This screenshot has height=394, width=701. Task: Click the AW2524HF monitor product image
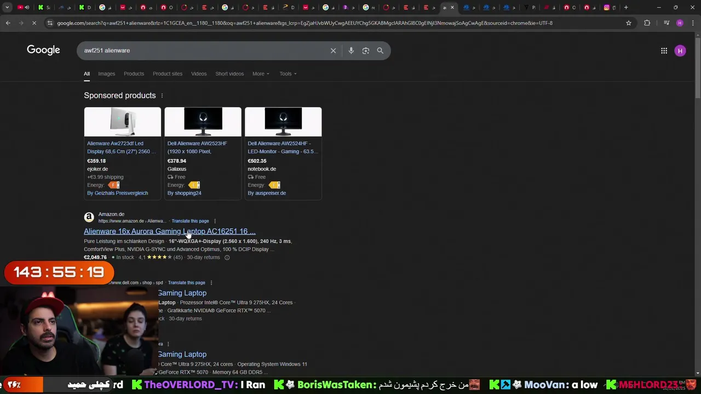pos(283,121)
